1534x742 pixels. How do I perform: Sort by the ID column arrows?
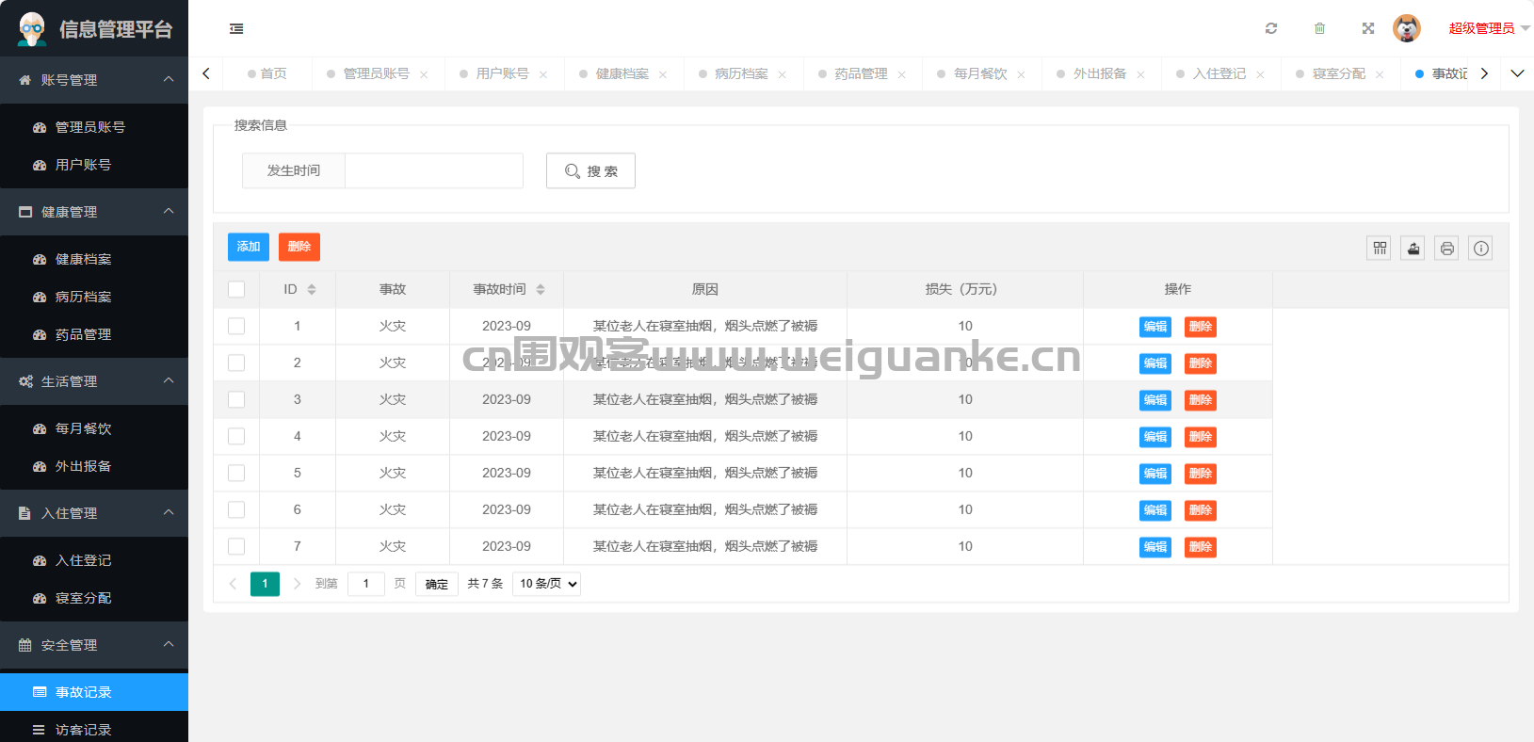click(x=312, y=289)
